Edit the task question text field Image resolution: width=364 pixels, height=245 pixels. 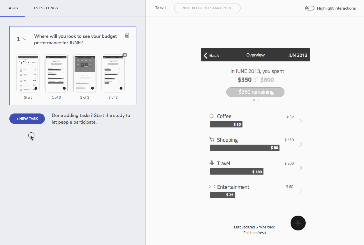point(75,40)
